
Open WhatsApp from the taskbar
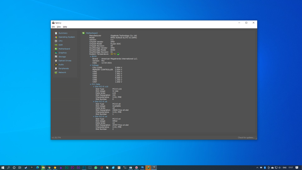(x=96, y=168)
